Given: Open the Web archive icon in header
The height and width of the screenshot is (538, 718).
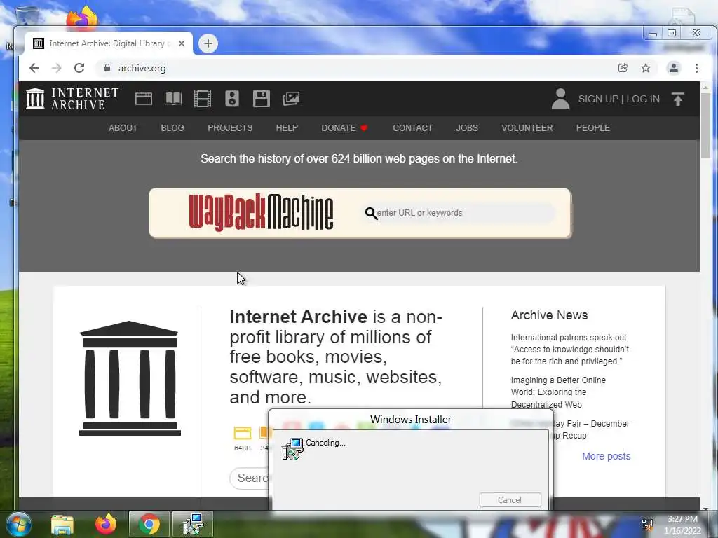Looking at the screenshot, I should tap(143, 99).
